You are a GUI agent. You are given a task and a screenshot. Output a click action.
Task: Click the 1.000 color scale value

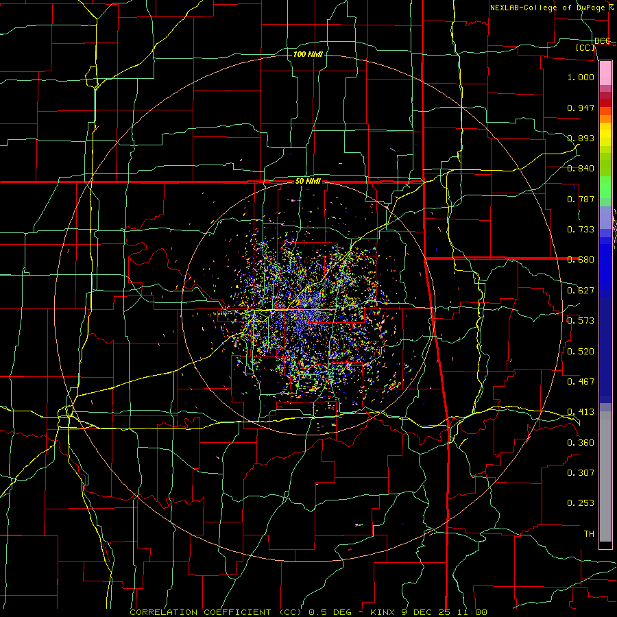(x=581, y=77)
